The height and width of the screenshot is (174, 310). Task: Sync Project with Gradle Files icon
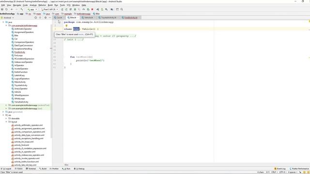pyautogui.click(x=98, y=9)
